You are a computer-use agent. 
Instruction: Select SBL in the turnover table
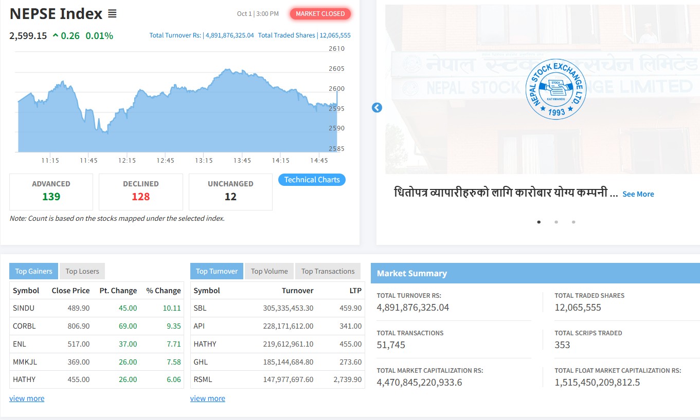200,308
